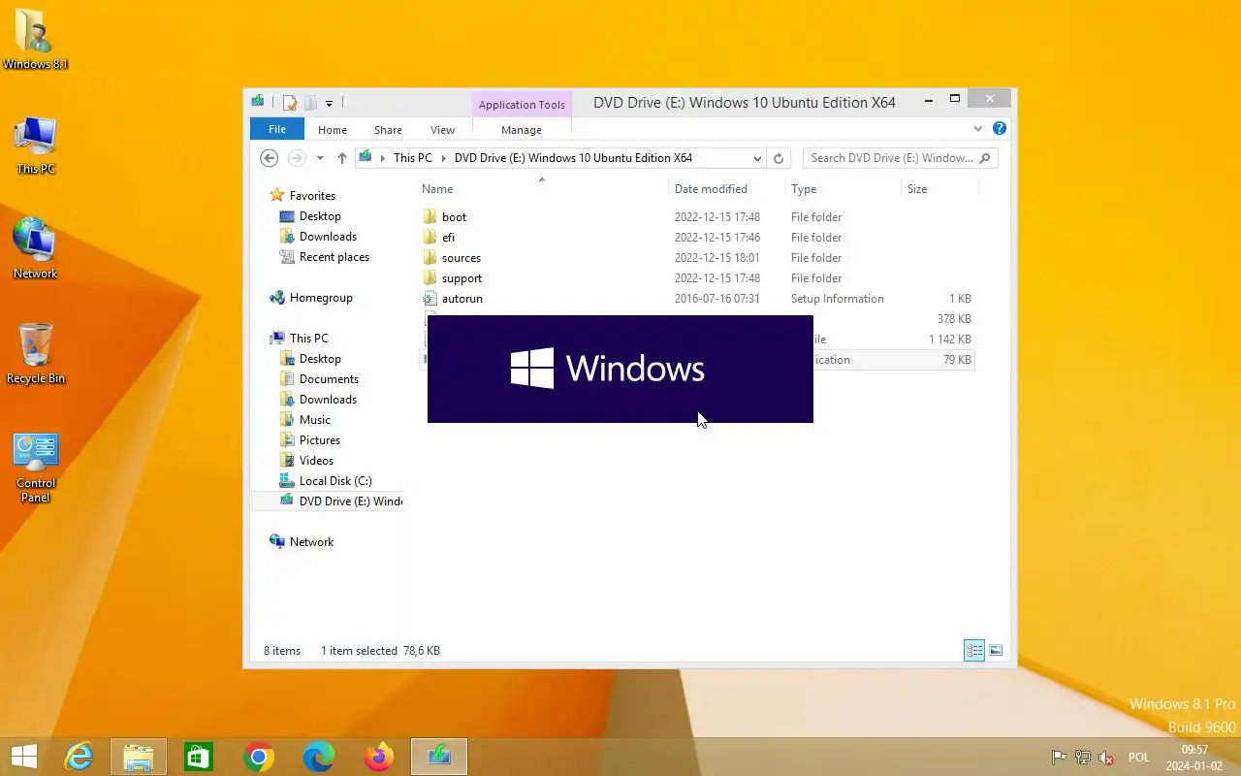This screenshot has height=776, width=1241.
Task: Open the View ribbon tab
Action: click(x=442, y=129)
